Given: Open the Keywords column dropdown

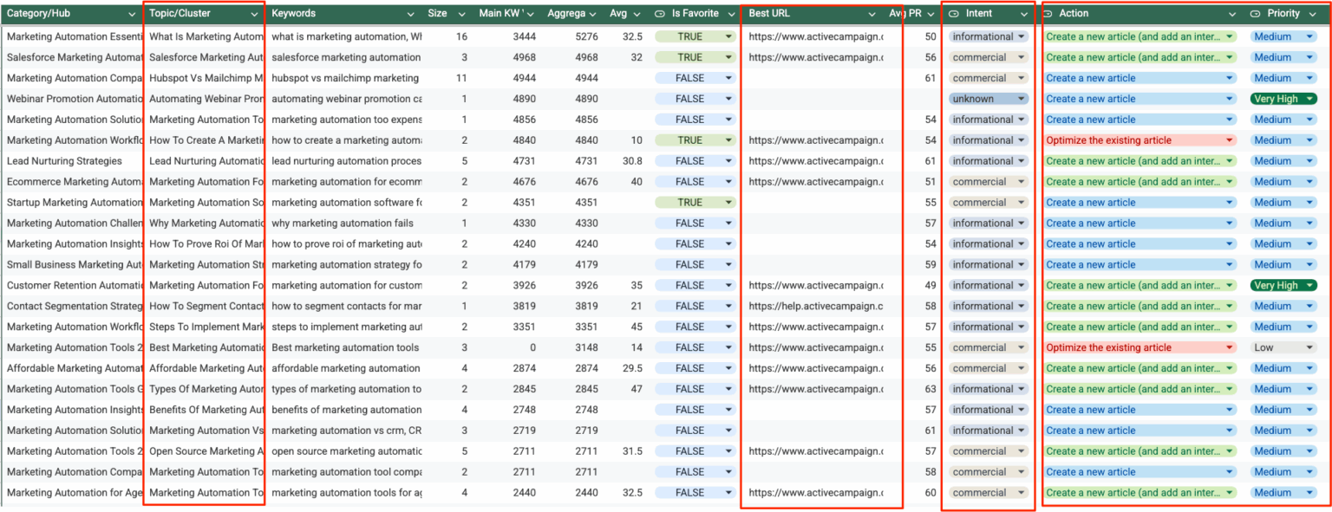Looking at the screenshot, I should 409,13.
